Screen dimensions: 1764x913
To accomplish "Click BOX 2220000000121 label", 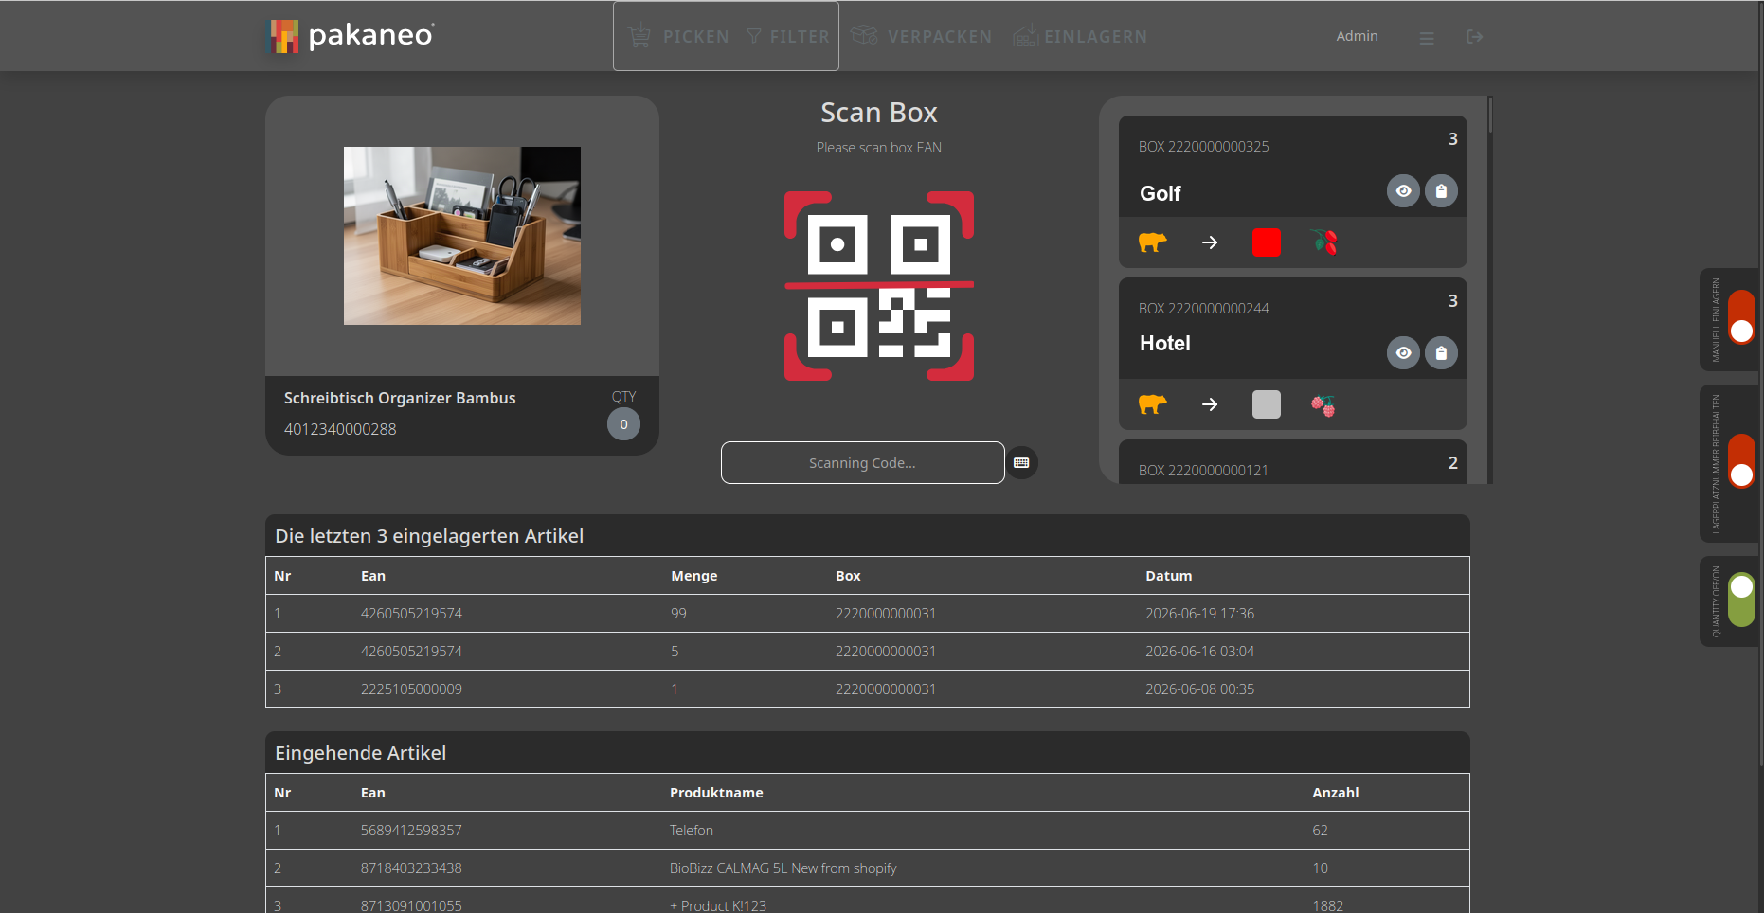I will [1203, 471].
